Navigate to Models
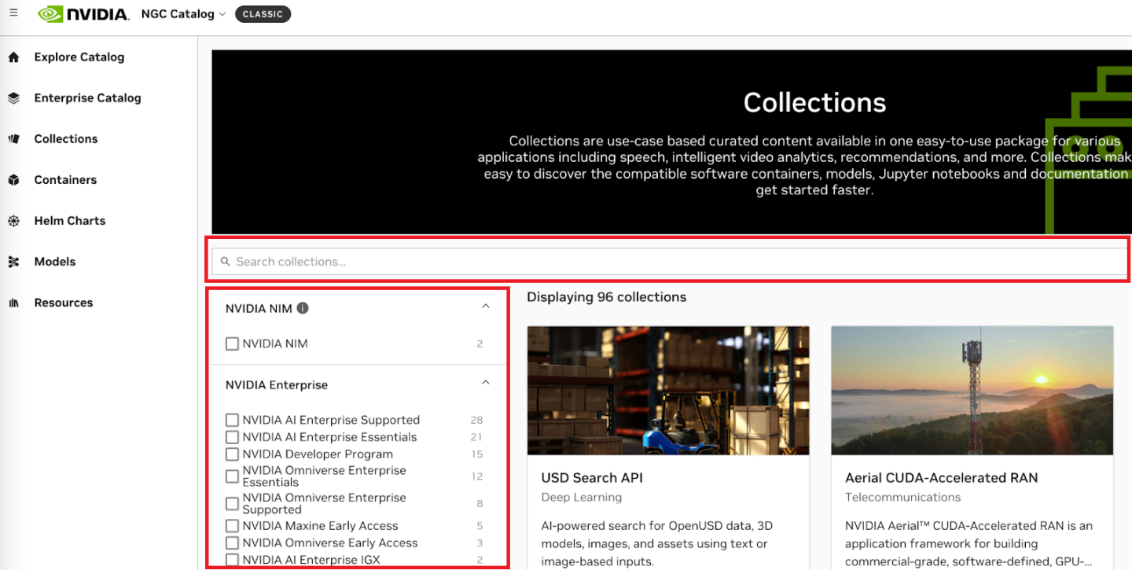Screen dimensions: 1132x570 coord(55,262)
